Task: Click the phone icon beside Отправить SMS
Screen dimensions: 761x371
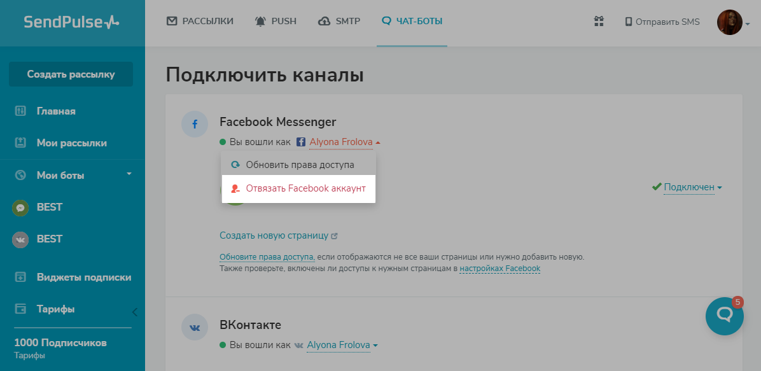Action: (629, 22)
